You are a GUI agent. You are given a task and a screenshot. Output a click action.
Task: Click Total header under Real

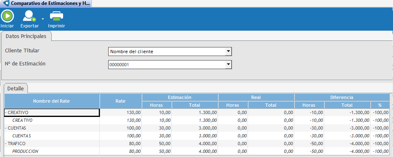coord(271,105)
